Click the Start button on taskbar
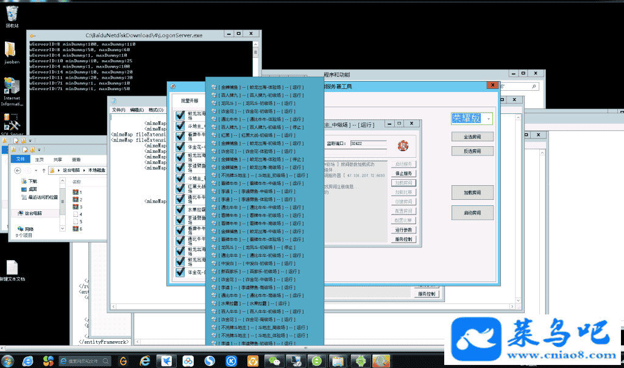This screenshot has height=368, width=624. coord(8,361)
